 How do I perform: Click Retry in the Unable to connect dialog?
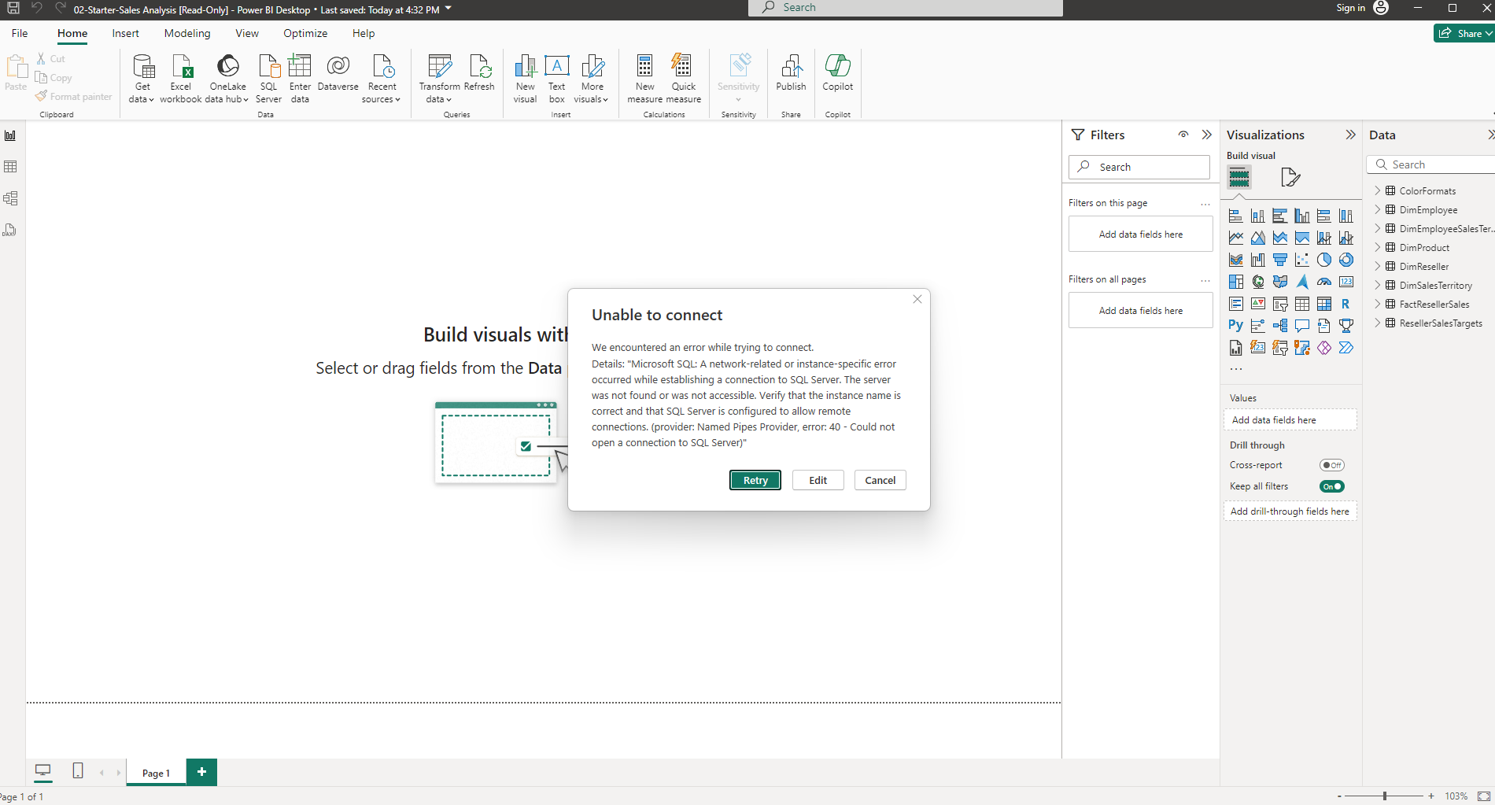click(755, 480)
